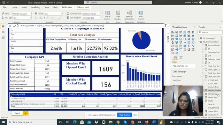Click Manage relationships button
This screenshot has height=125, width=223.
click(129, 15)
